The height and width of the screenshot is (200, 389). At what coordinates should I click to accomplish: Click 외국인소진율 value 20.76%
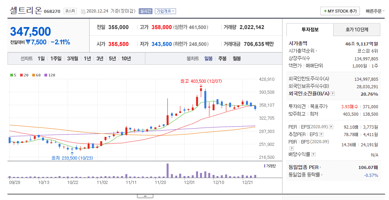tap(369, 94)
